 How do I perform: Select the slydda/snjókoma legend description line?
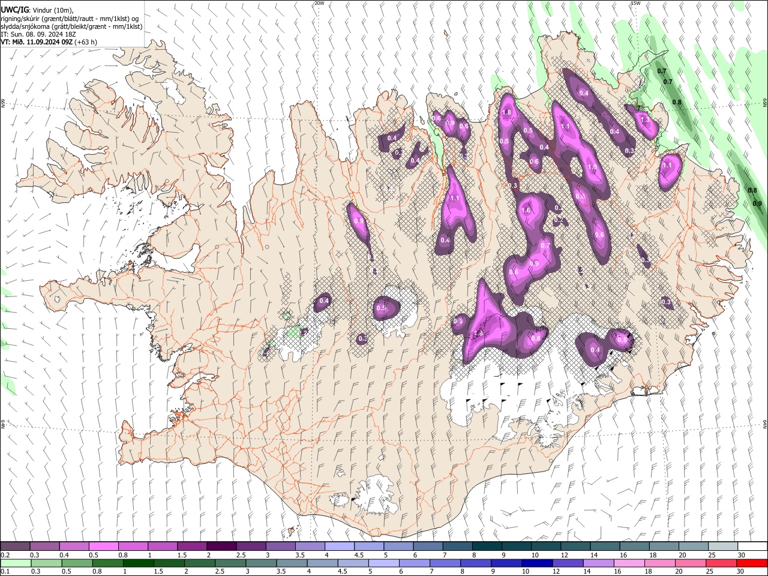click(71, 26)
